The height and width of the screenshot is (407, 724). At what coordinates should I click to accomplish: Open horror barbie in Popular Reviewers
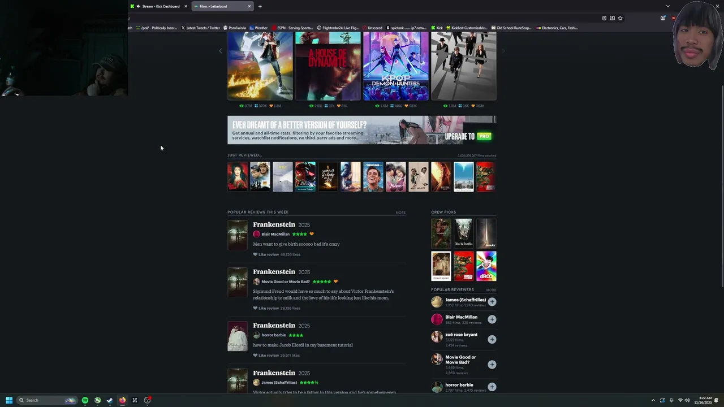(459, 385)
